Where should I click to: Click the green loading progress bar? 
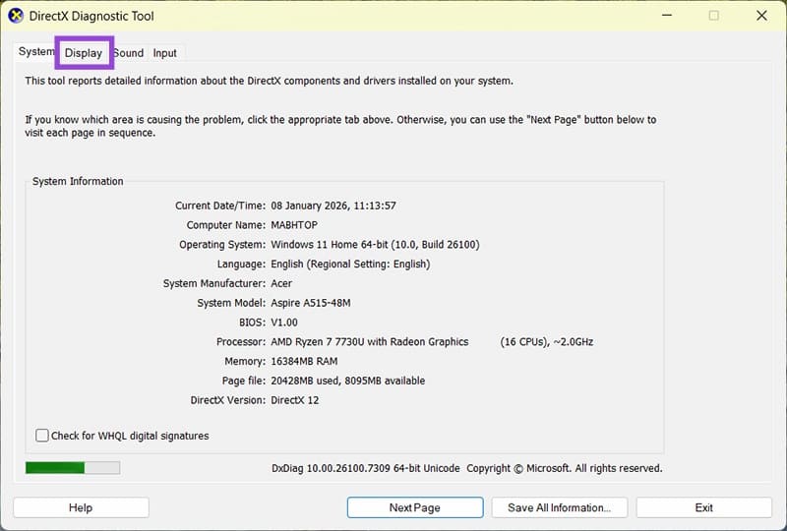73,468
